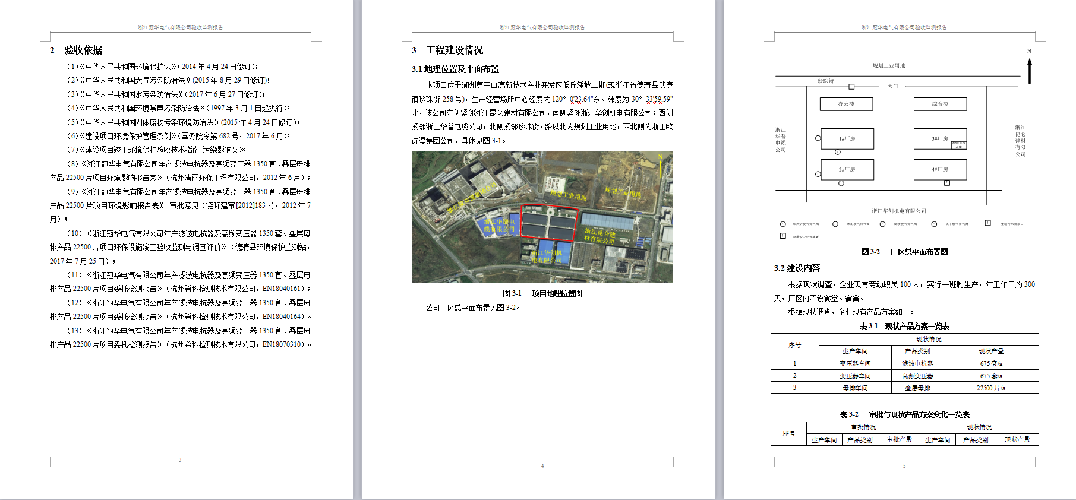Click "审批产量" column header in table 3-2
The image size is (1076, 500).
tap(899, 440)
